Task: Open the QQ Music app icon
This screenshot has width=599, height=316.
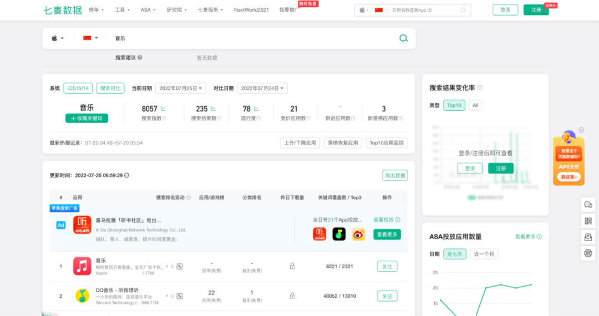Action: [x=82, y=295]
